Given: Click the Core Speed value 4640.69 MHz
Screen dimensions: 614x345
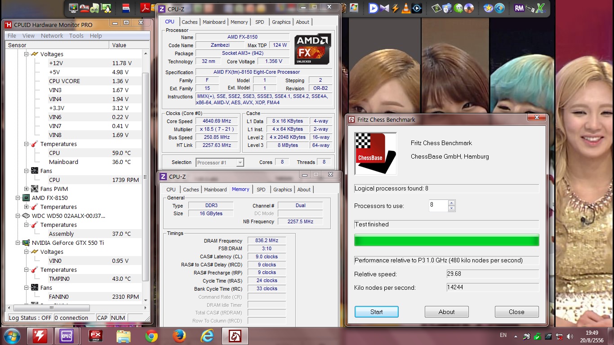Looking at the screenshot, I should pos(217,121).
